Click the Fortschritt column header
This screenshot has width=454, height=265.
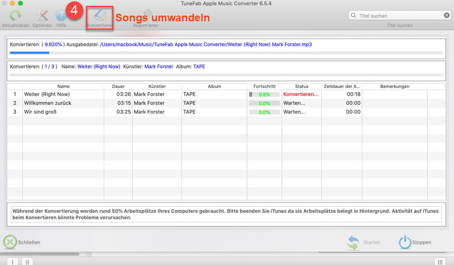tap(265, 86)
